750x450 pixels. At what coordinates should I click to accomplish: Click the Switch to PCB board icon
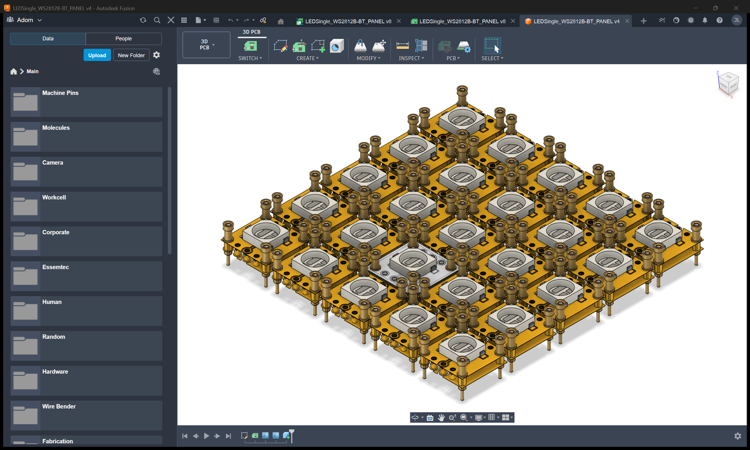[x=251, y=46]
